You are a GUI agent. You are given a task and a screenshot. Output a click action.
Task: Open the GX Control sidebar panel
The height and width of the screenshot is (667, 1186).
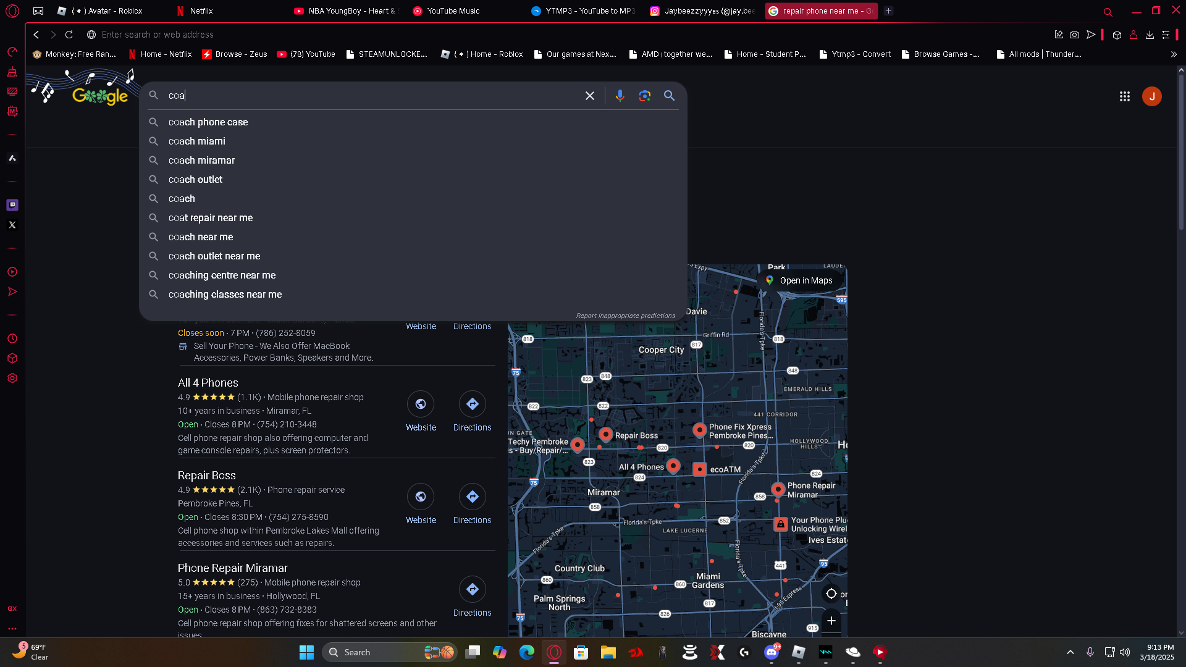12,52
